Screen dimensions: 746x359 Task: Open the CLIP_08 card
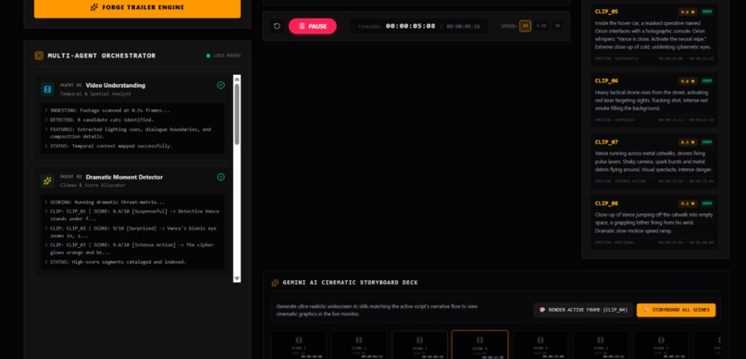(x=654, y=223)
